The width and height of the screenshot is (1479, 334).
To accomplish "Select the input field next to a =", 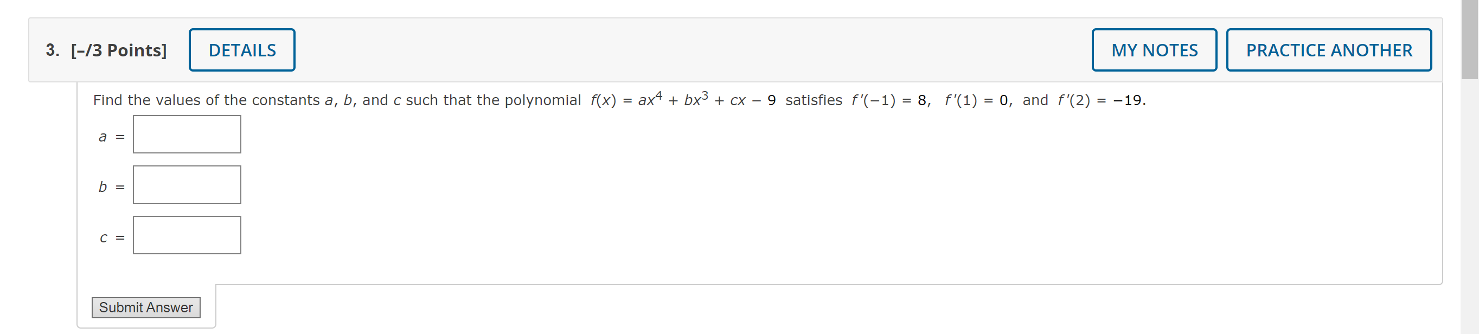I will click(x=187, y=134).
